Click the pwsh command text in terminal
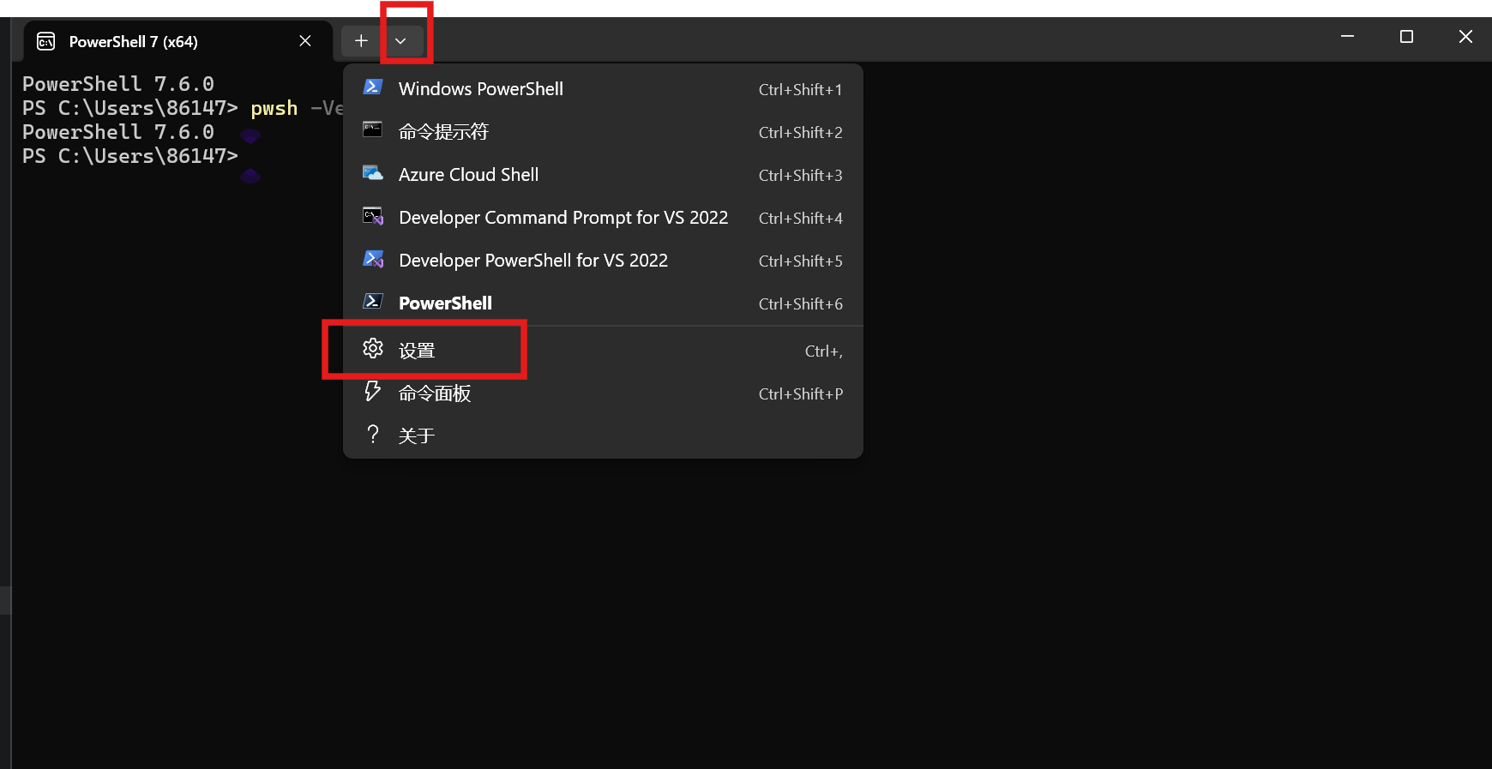 pyautogui.click(x=274, y=108)
